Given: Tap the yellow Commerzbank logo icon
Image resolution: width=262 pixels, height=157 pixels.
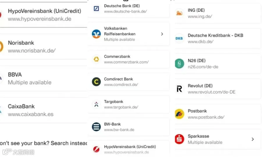Looking at the screenshot, I should [96, 59].
